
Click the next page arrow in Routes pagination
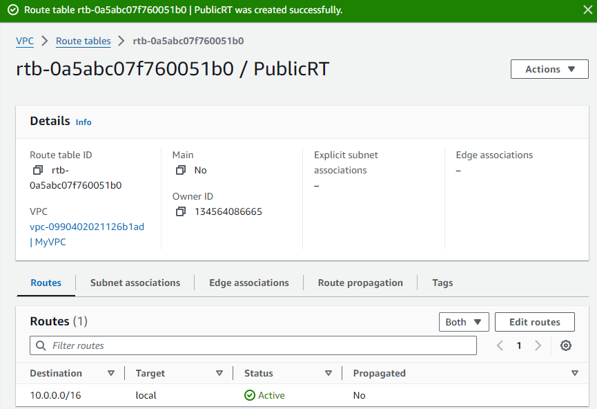click(x=538, y=345)
